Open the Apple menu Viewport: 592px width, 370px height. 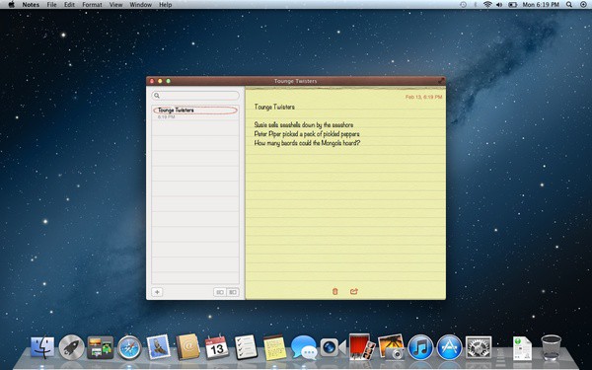point(11,5)
